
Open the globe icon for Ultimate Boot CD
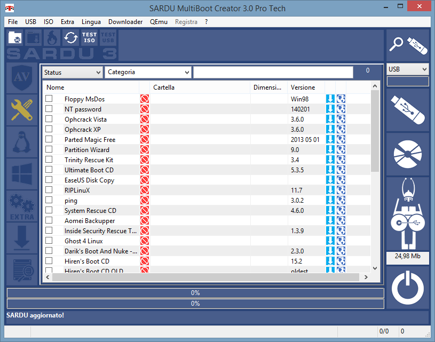tap(341, 170)
